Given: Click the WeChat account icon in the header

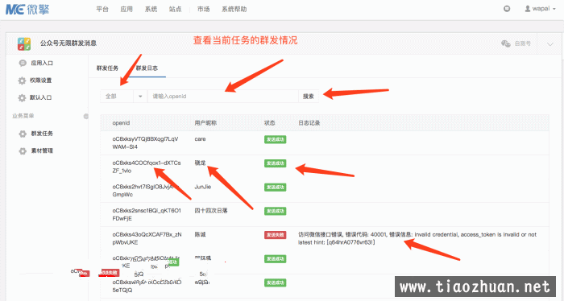Looking at the screenshot, I should tap(506, 43).
